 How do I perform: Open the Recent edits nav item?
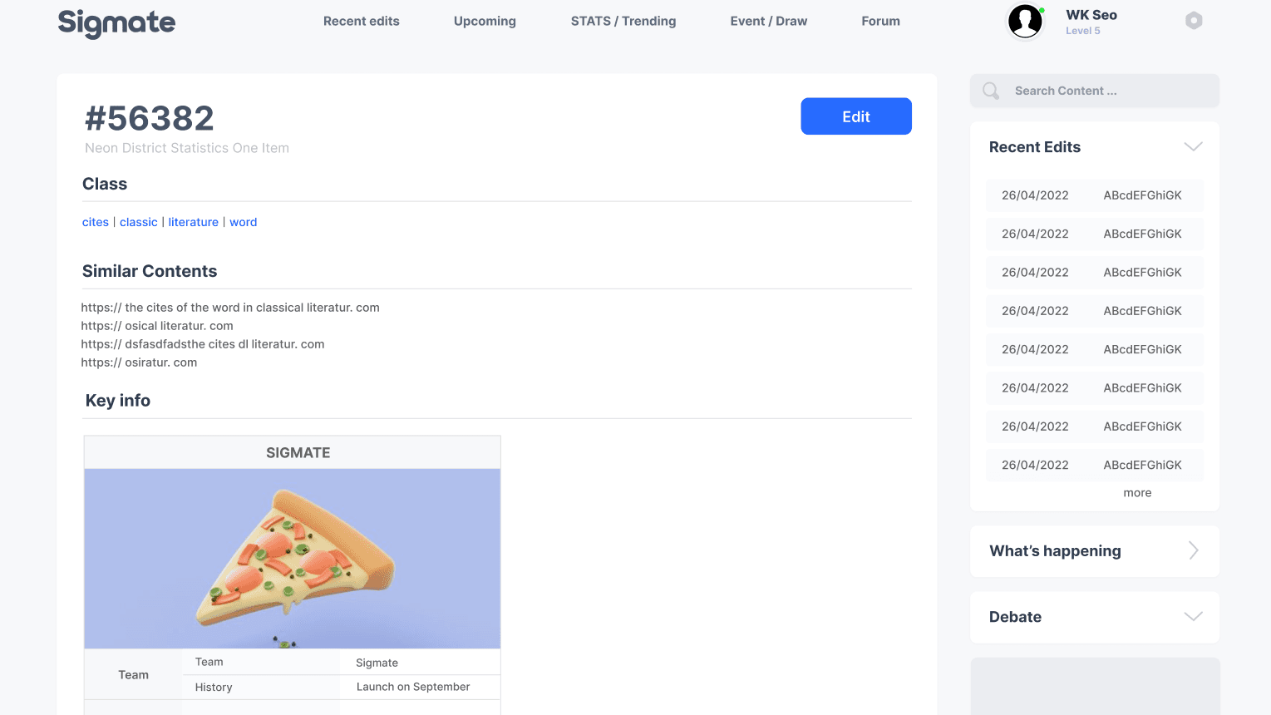pos(361,22)
